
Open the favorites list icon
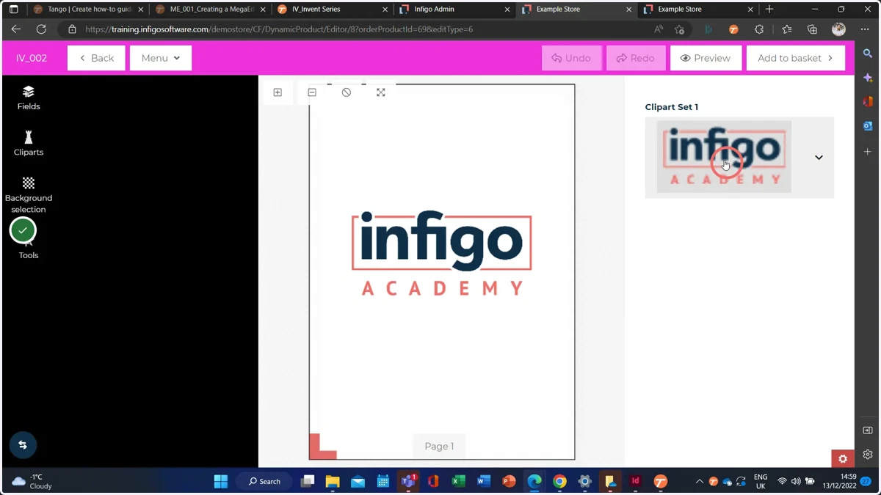(786, 29)
